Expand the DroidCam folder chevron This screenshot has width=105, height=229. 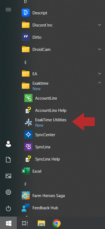(x=100, y=49)
